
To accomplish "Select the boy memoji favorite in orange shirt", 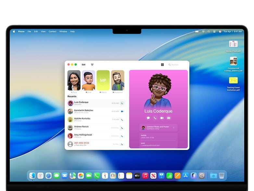I will point(88,80).
